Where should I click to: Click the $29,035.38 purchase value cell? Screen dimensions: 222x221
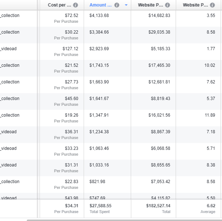[x=159, y=32]
